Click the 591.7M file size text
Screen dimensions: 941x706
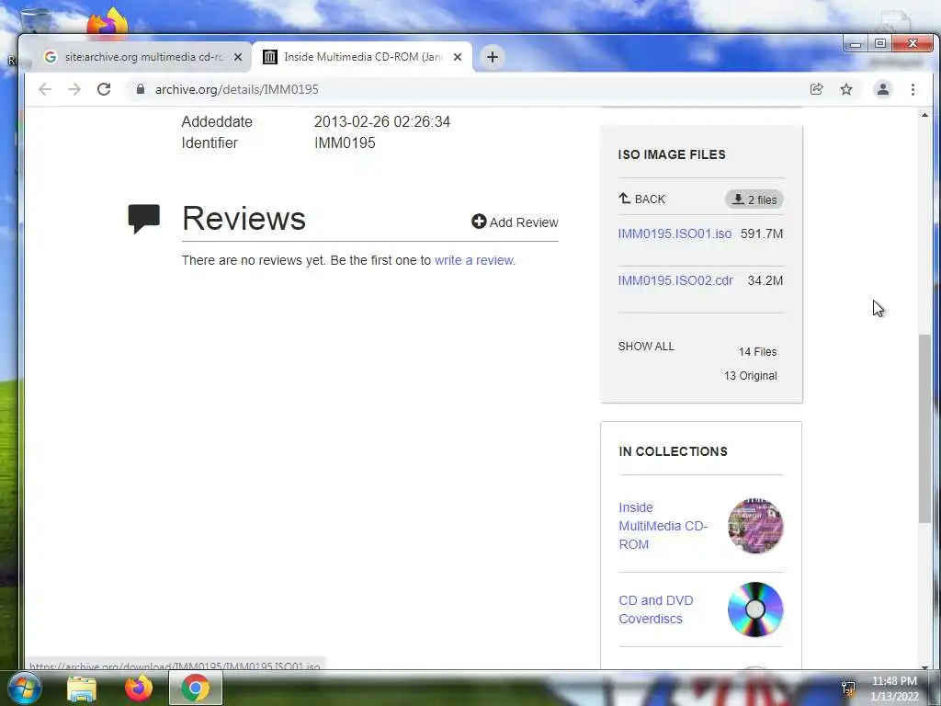762,233
